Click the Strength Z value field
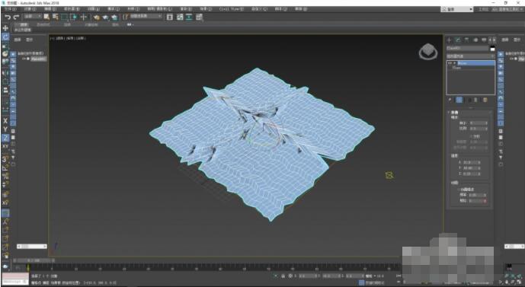Viewport: 525px width, 287px height. pyautogui.click(x=472, y=174)
